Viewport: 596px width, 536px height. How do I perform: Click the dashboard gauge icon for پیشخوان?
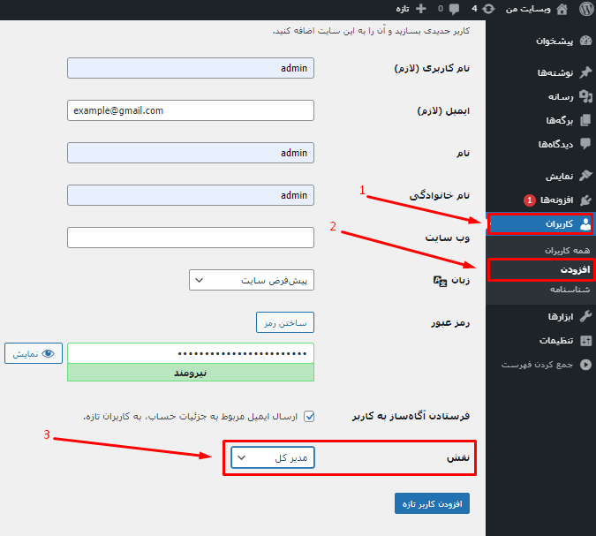(585, 41)
